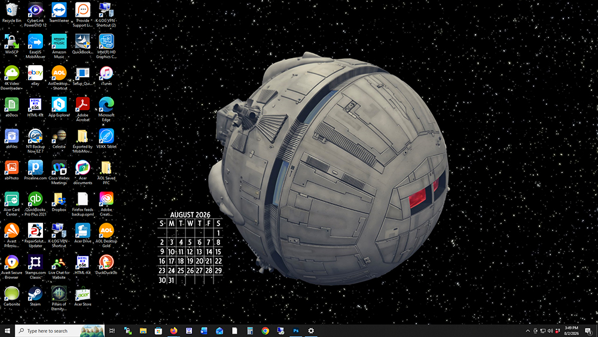
Task: Open the Provide Support Live Chat shortcut
Action: point(83,15)
